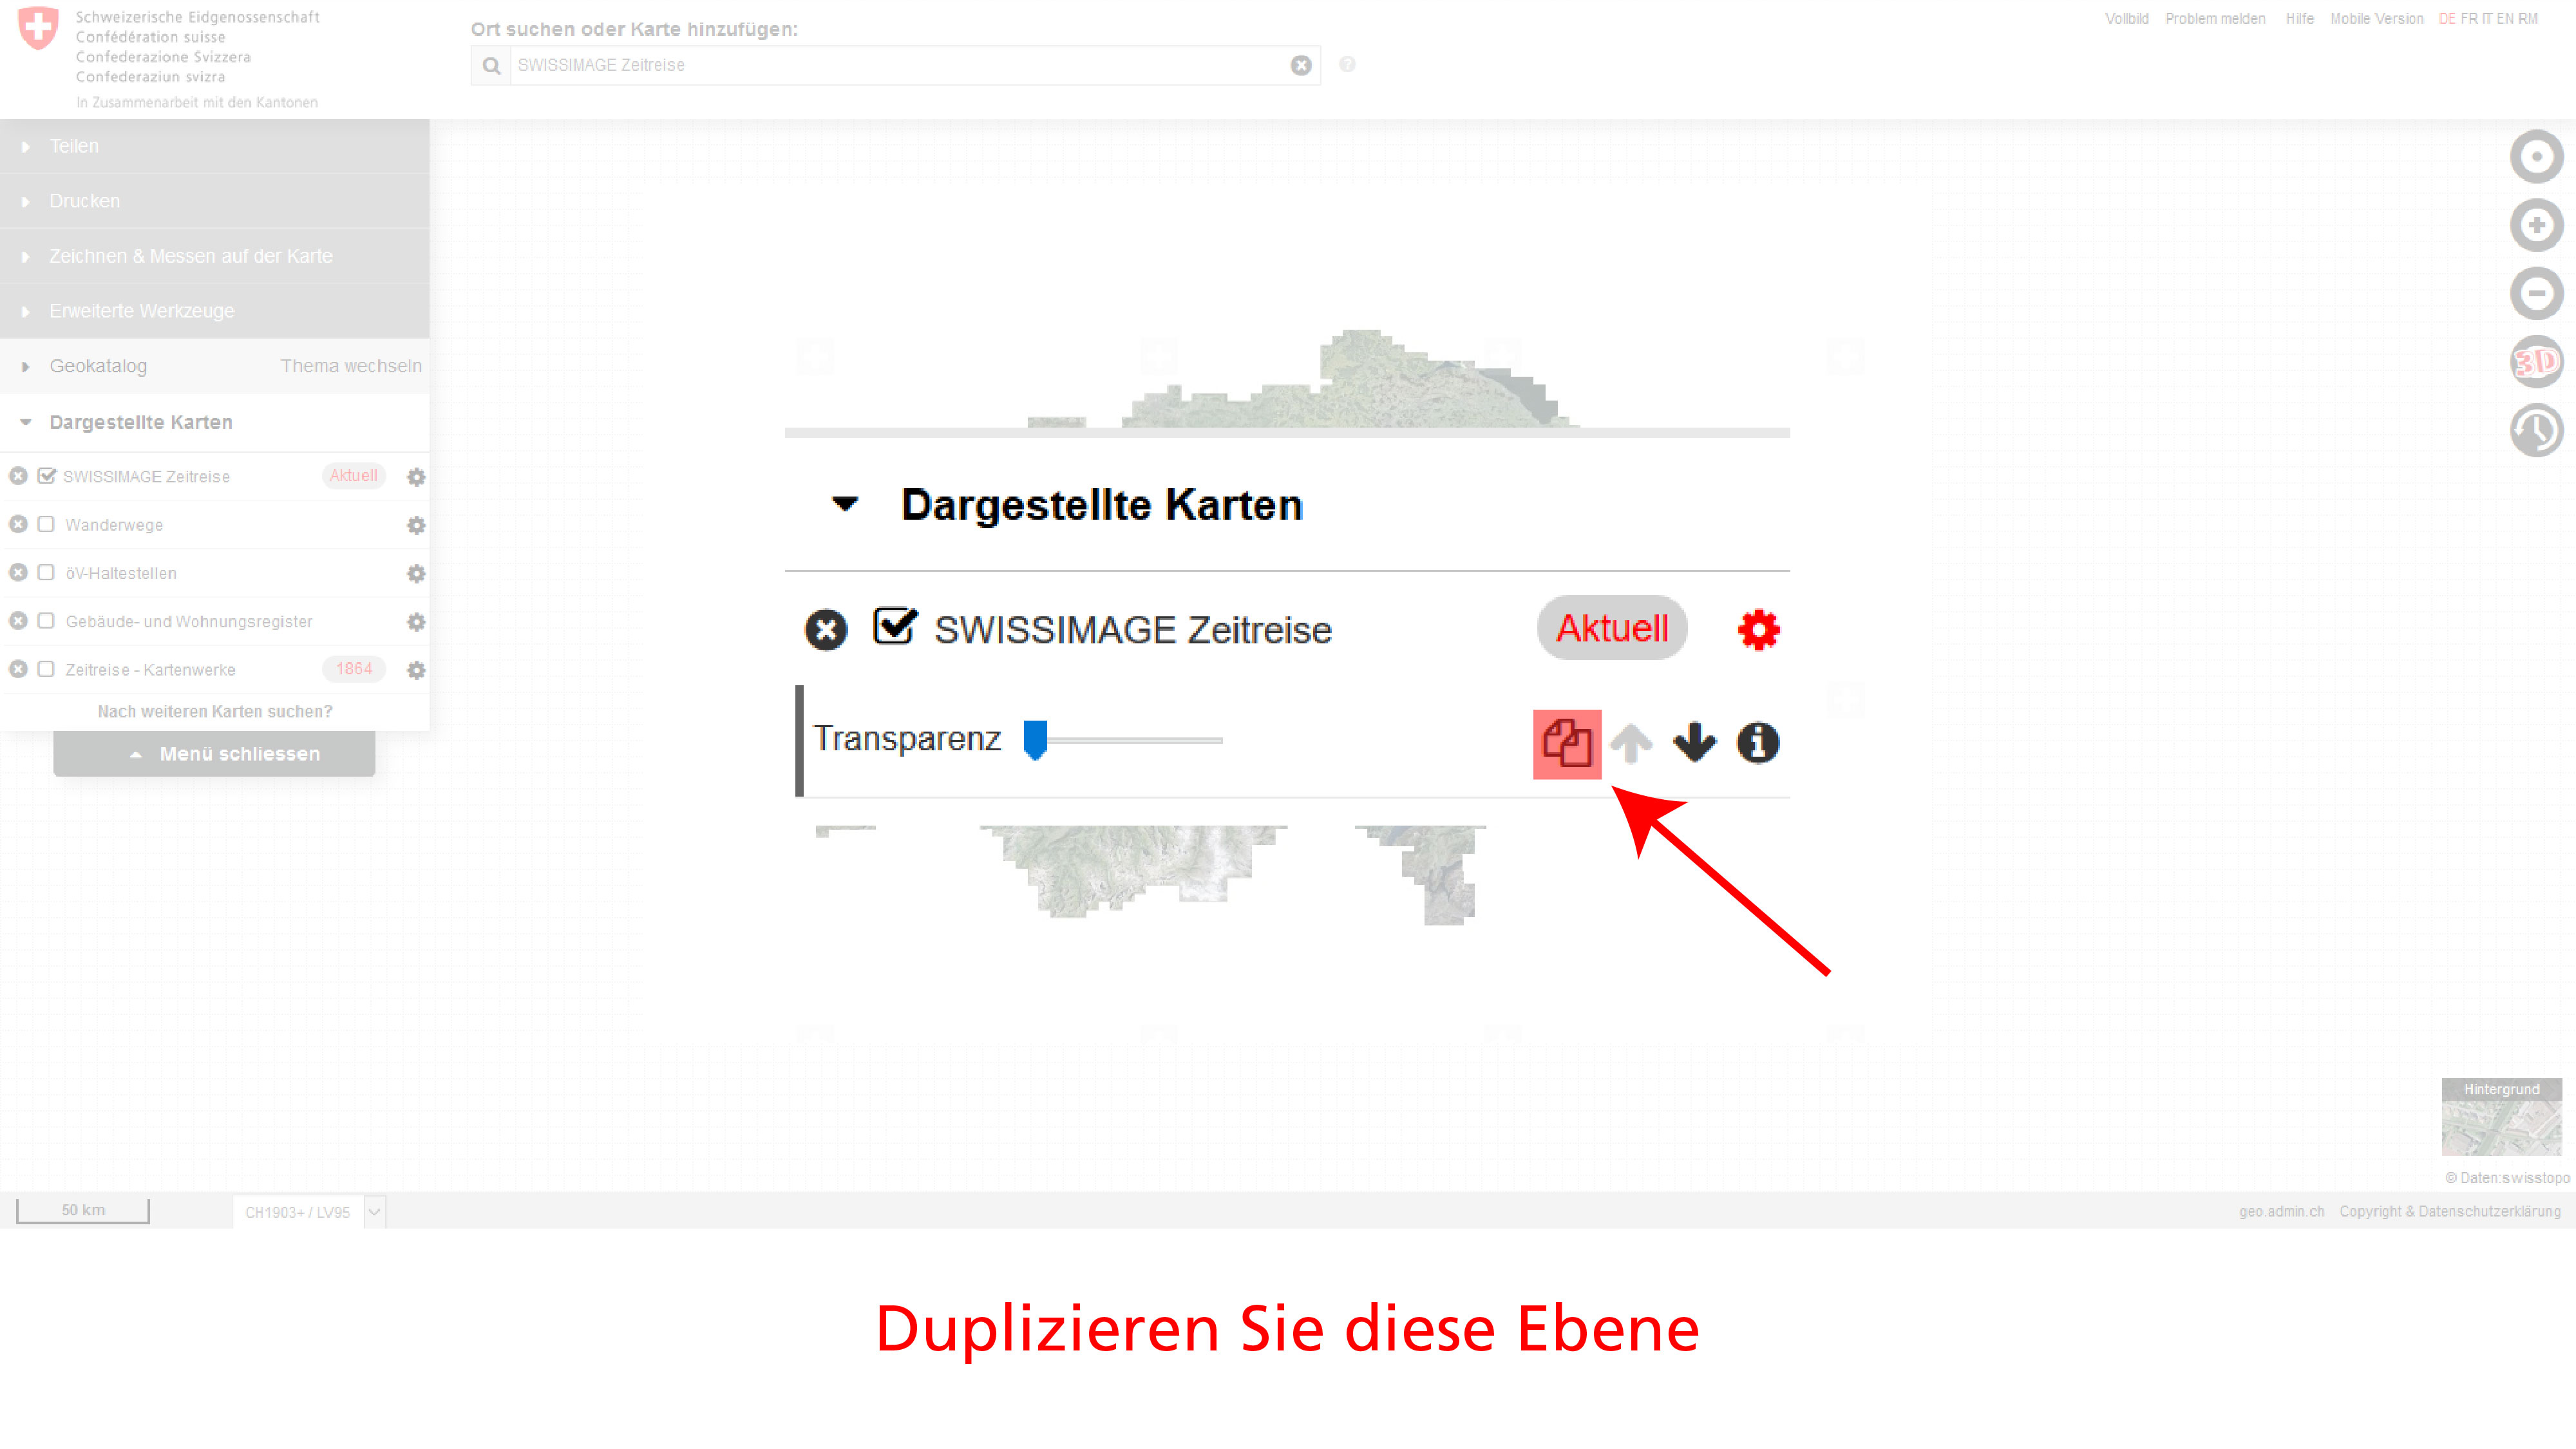The width and height of the screenshot is (2576, 1449).
Task: Click the Menü schliessen button
Action: click(214, 754)
